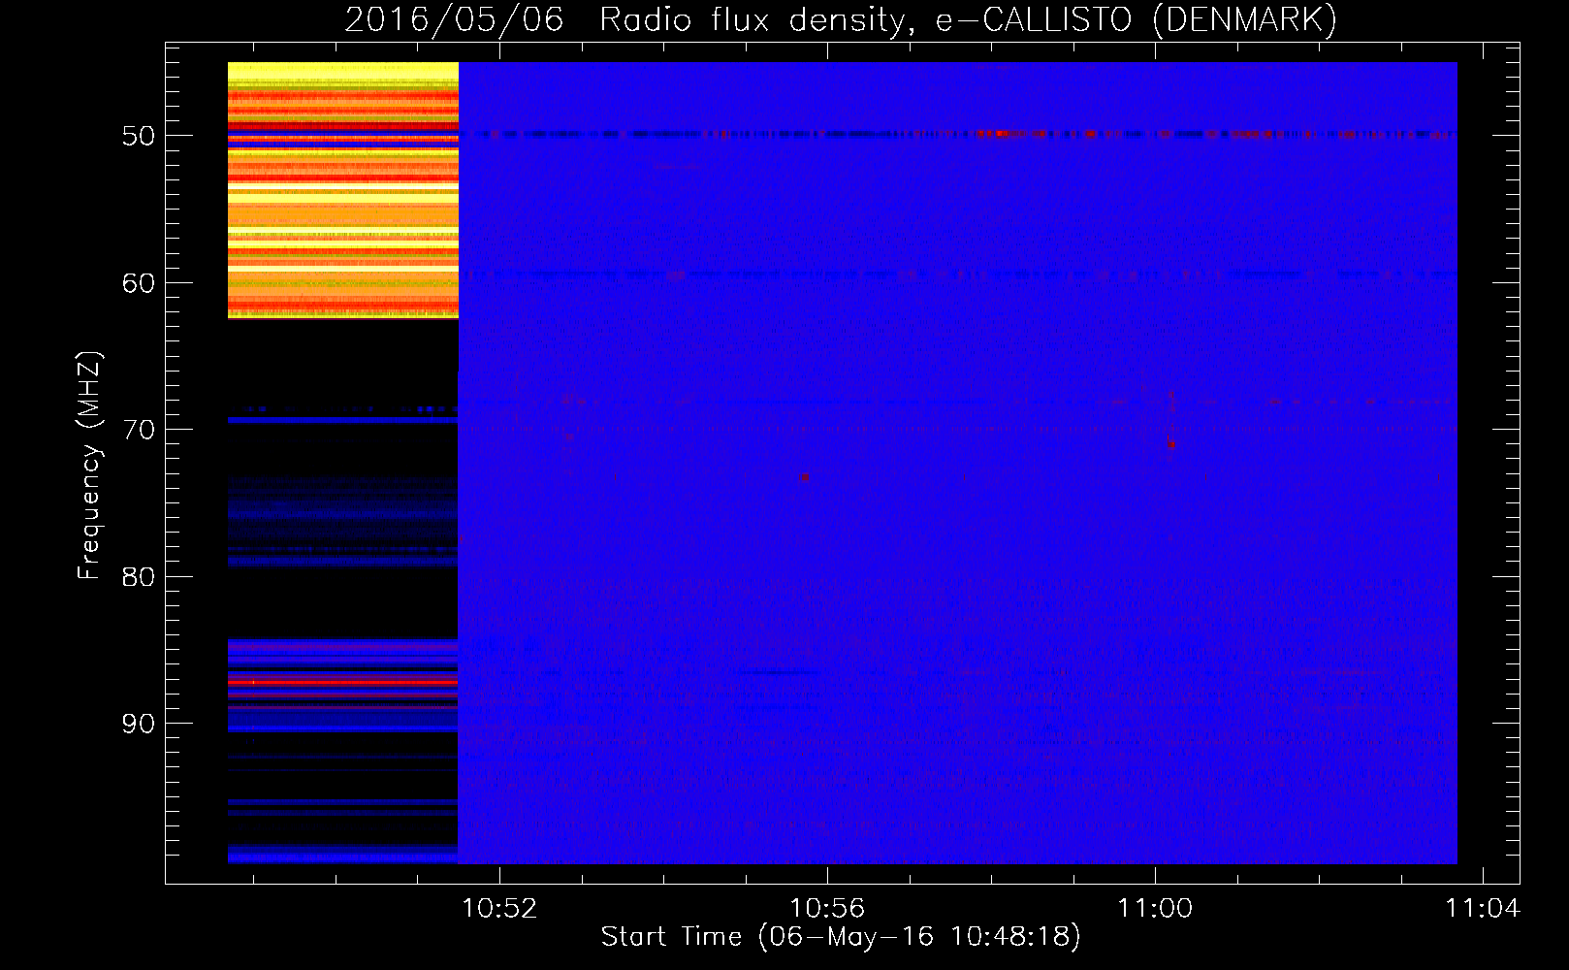Click the 11:00 time tick label
The image size is (1569, 970).
pos(1155,908)
